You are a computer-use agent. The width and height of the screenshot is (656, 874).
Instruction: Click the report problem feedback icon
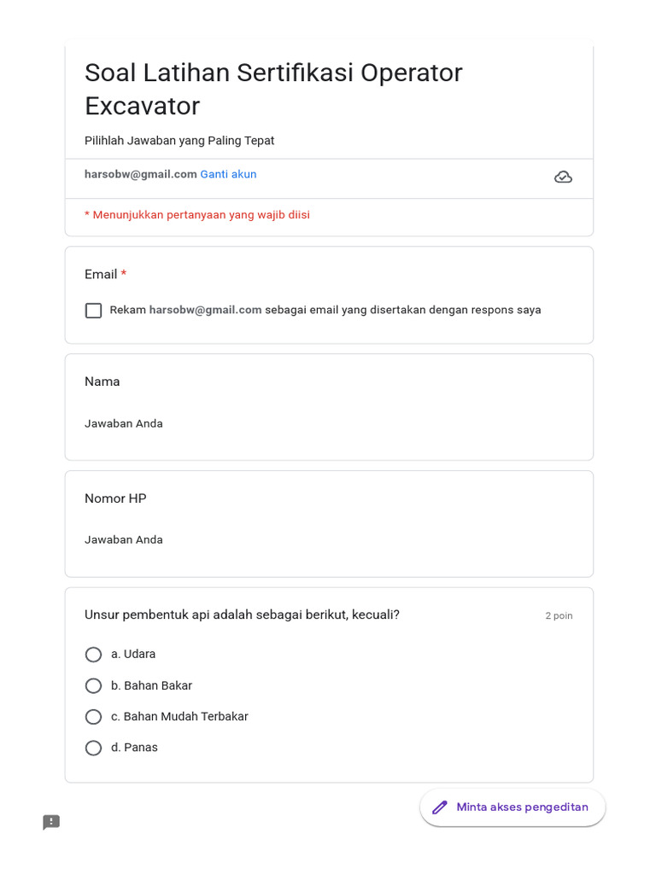(x=51, y=822)
